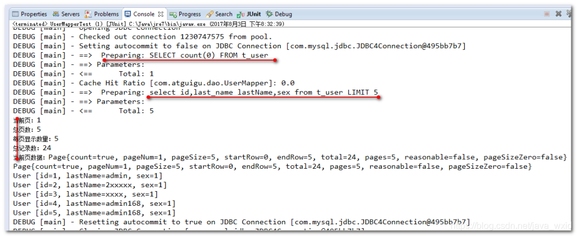Click the '当前页数据: Page{count=true' line
Viewport: 577px width, 236px height.
289,157
